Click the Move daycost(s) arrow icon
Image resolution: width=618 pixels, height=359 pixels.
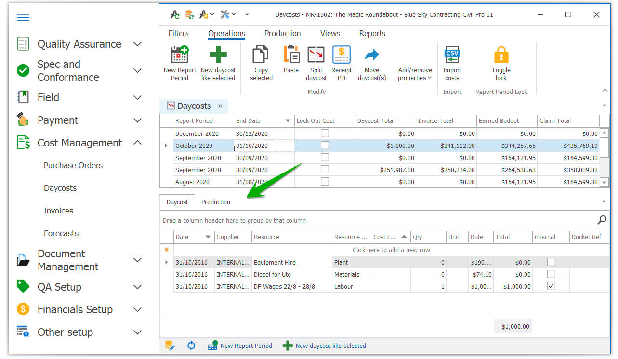click(x=372, y=54)
